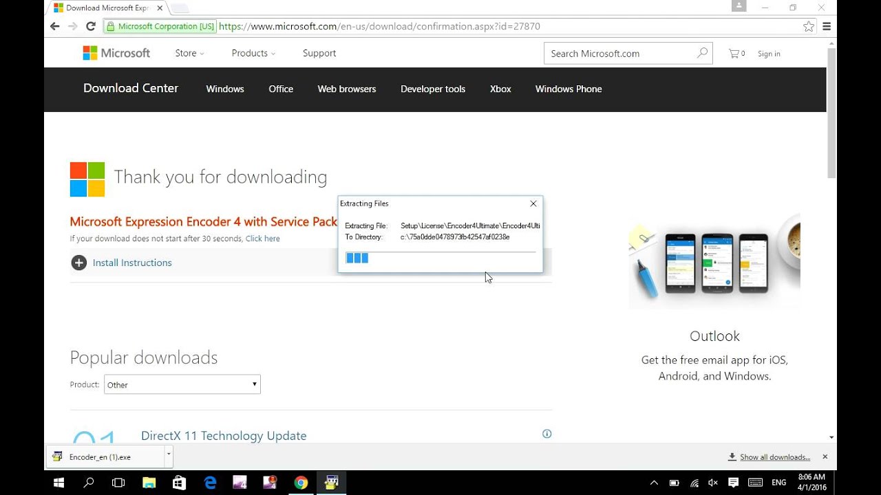Click the 'Click here' download retry link
This screenshot has height=495, width=881.
click(262, 239)
